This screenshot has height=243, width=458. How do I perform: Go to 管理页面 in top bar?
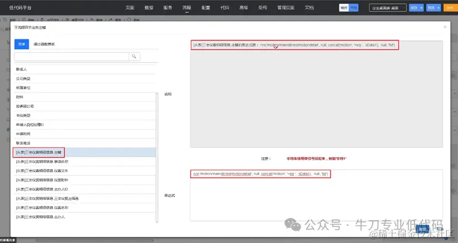pyautogui.click(x=286, y=8)
